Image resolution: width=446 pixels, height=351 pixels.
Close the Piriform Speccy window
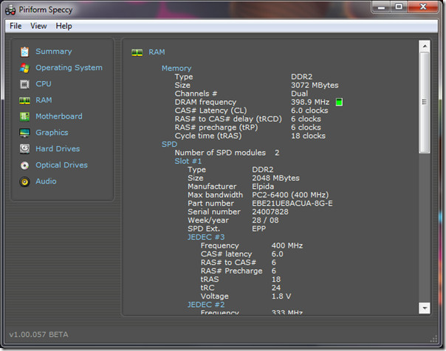(x=423, y=7)
